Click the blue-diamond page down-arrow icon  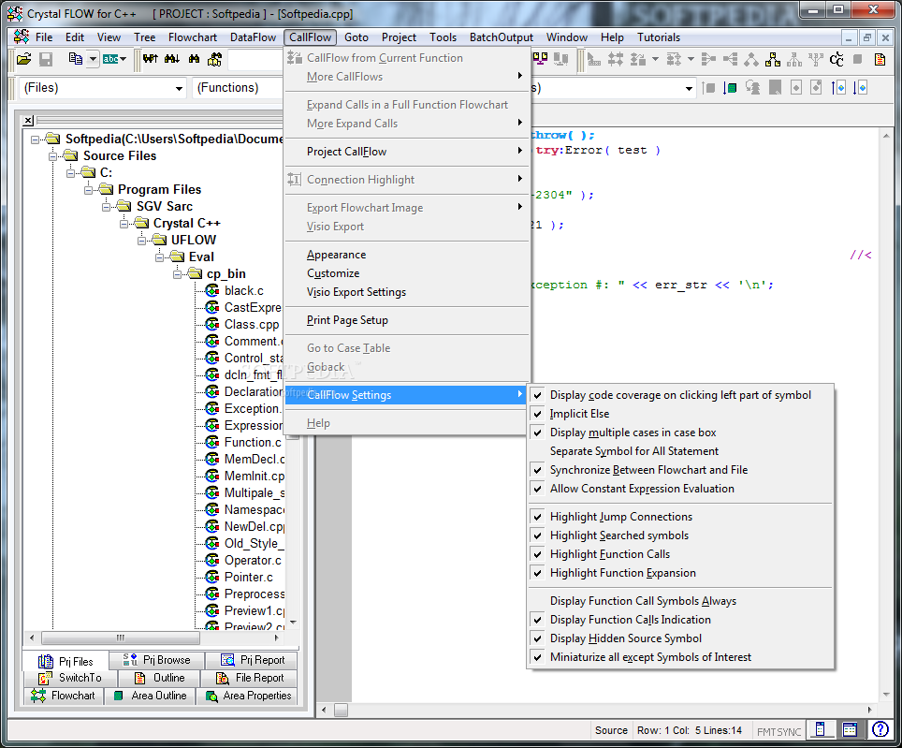tap(860, 88)
